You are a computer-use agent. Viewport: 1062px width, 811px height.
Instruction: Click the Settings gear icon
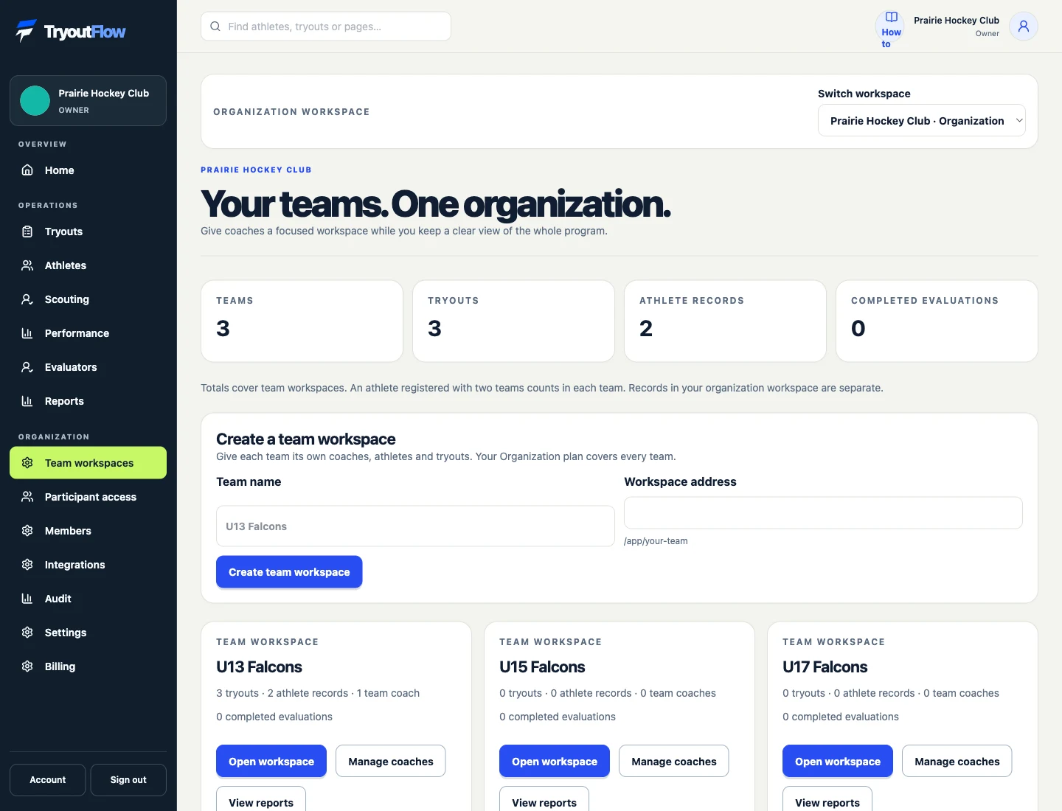pyautogui.click(x=27, y=633)
